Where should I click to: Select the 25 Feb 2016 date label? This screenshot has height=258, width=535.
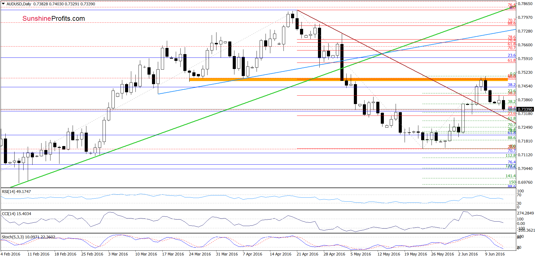click(92, 254)
